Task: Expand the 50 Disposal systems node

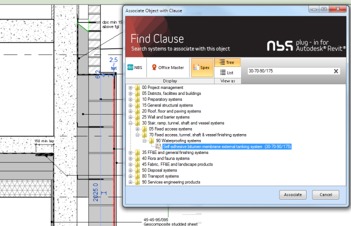Action: coord(130,170)
